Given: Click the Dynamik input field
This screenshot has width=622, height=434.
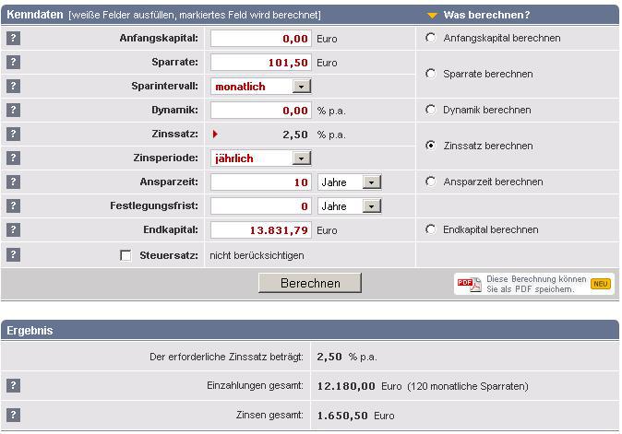Looking at the screenshot, I should pyautogui.click(x=261, y=111).
